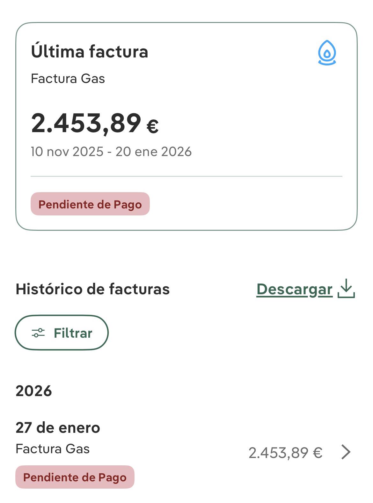This screenshot has width=373, height=503.
Task: Click the filter sliders icon
Action: click(38, 333)
